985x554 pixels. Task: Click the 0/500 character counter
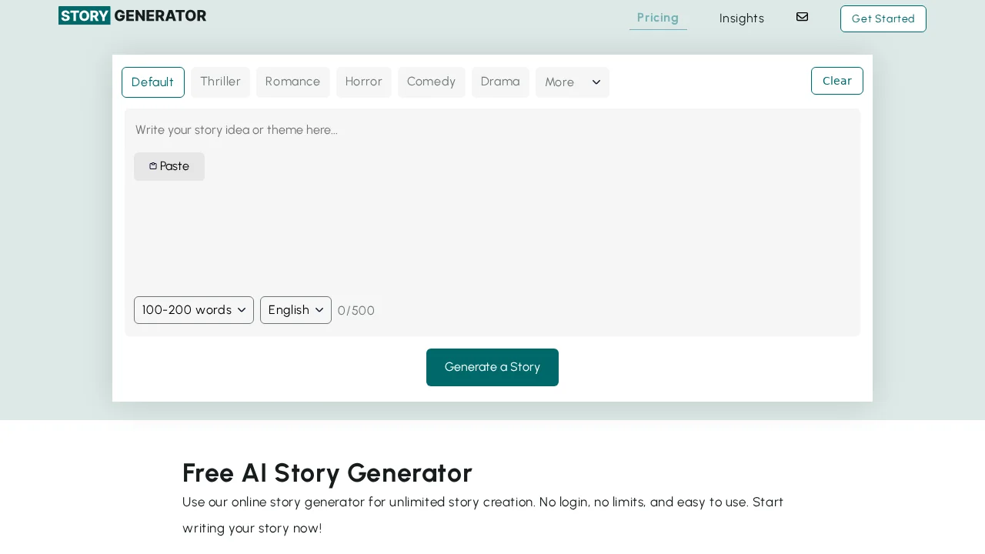tap(356, 311)
